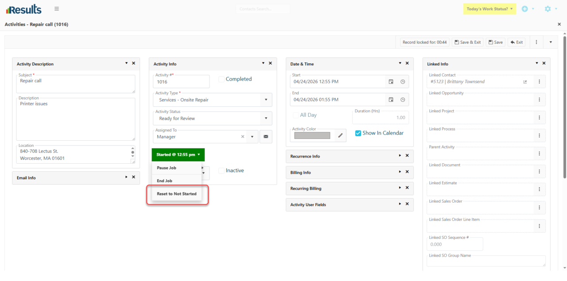Screen dimensions: 567x281
Task: Expand the Activity User Fields panel
Action: (x=400, y=204)
